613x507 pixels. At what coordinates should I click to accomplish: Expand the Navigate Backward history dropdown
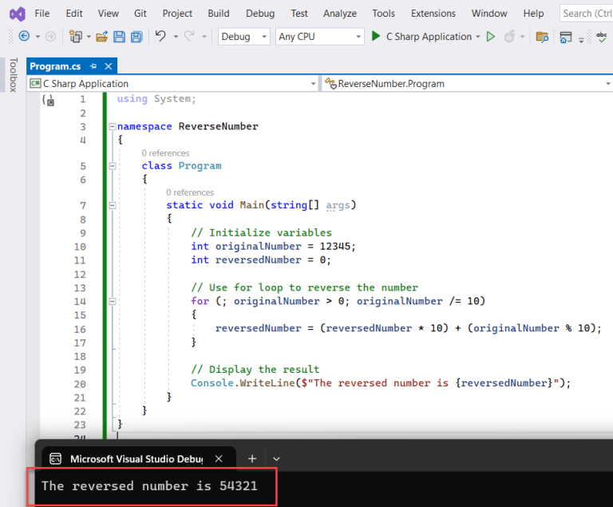(x=38, y=37)
